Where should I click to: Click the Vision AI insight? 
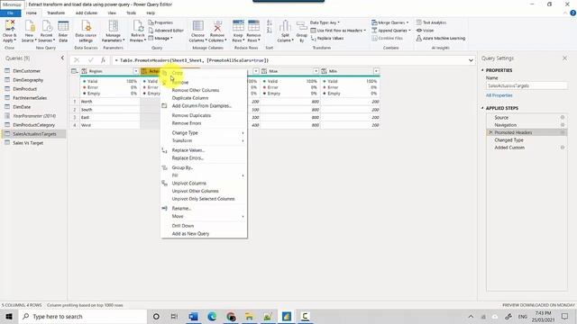[425, 31]
